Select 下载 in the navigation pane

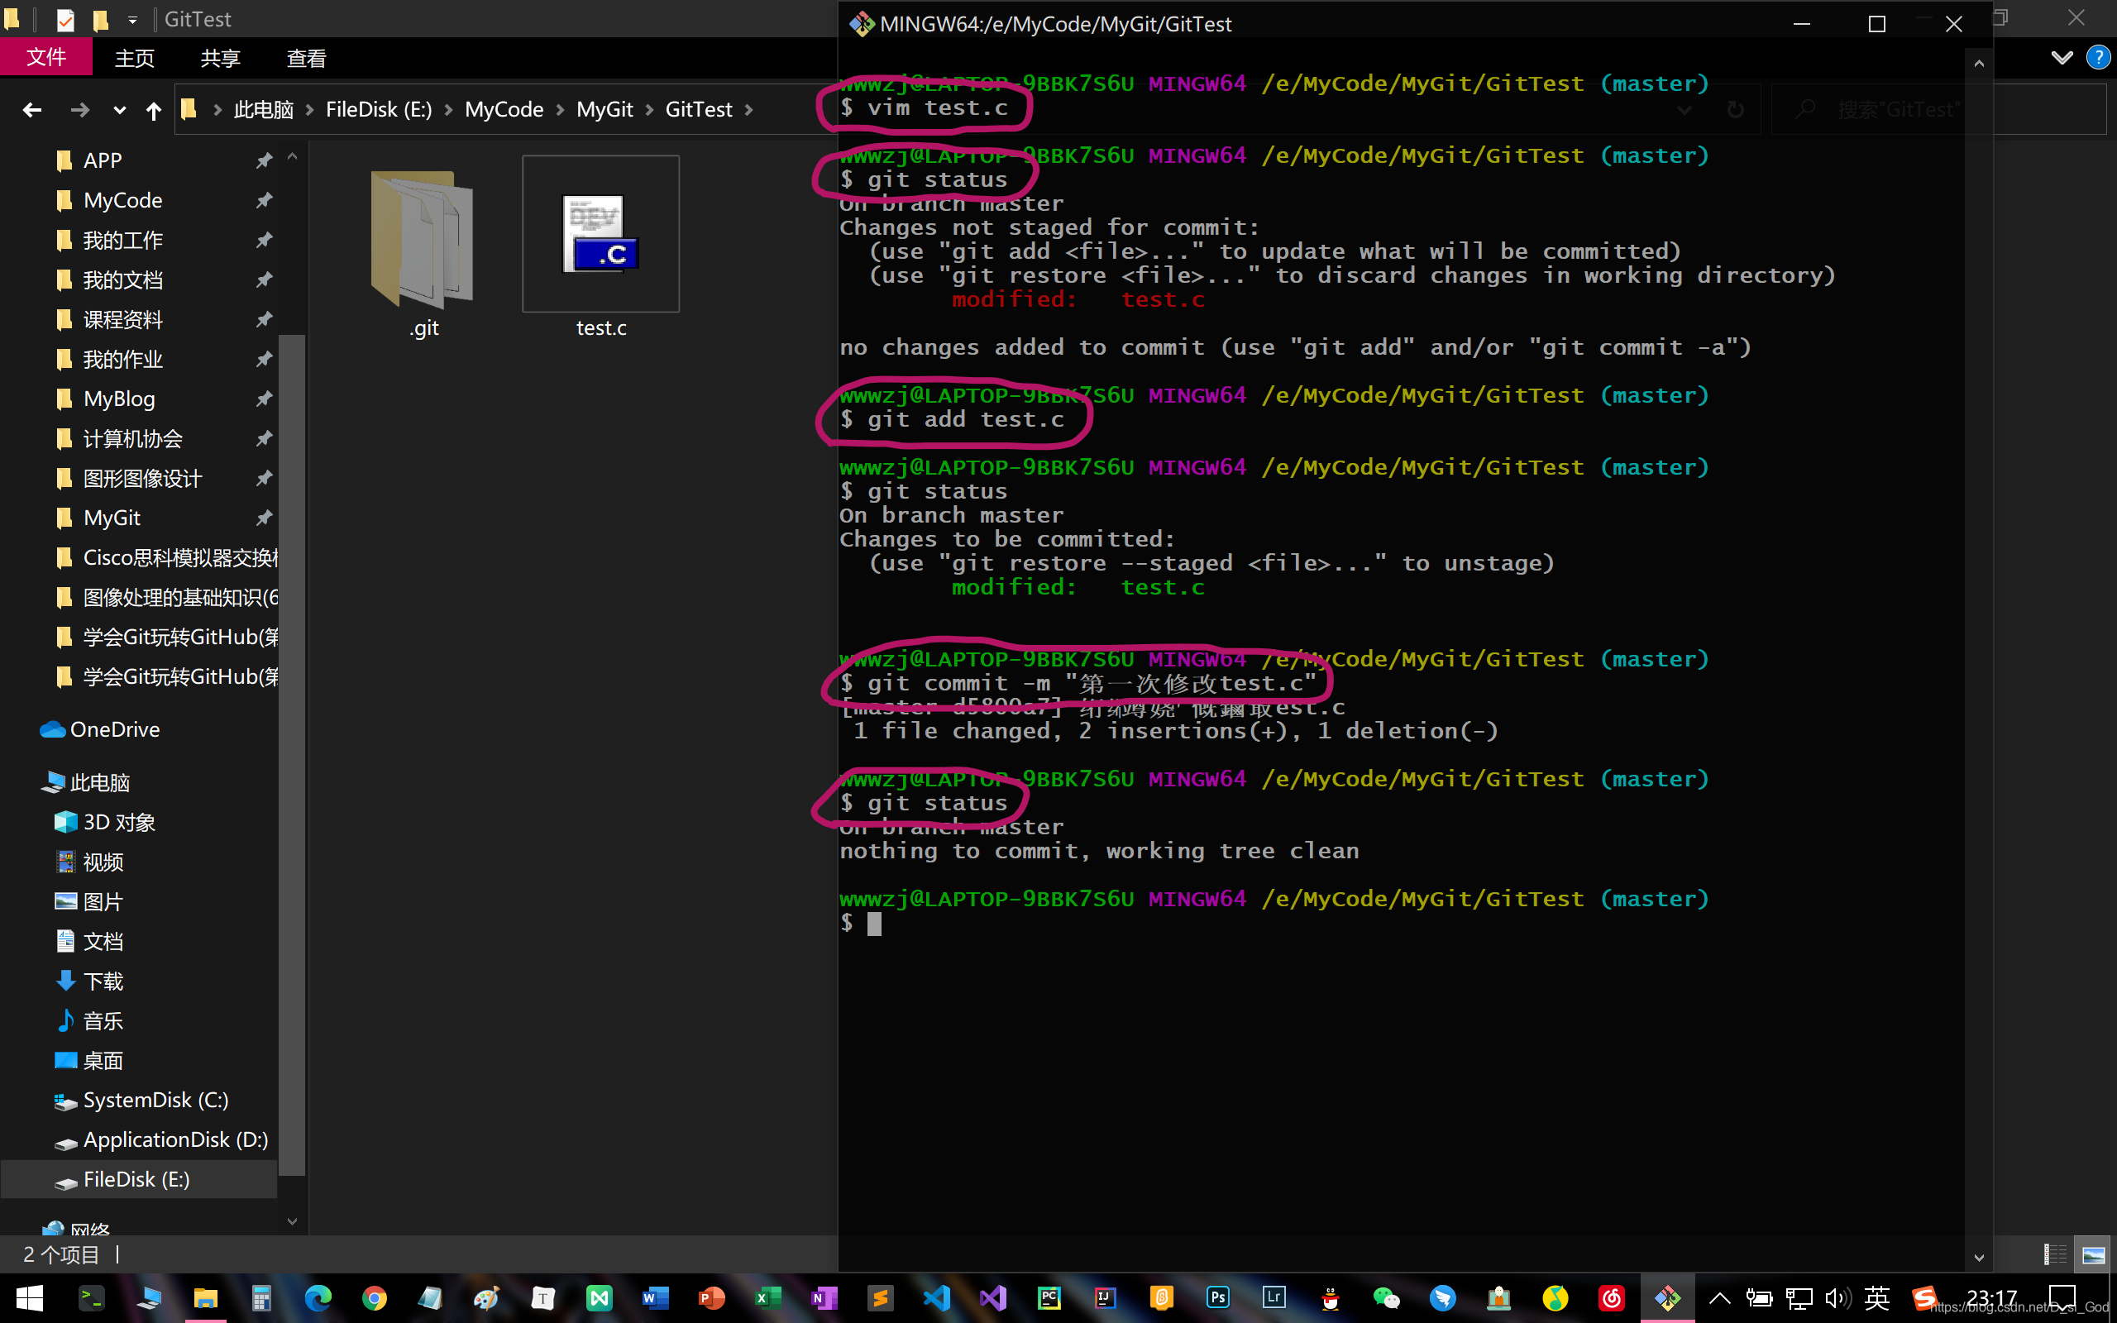point(103,982)
